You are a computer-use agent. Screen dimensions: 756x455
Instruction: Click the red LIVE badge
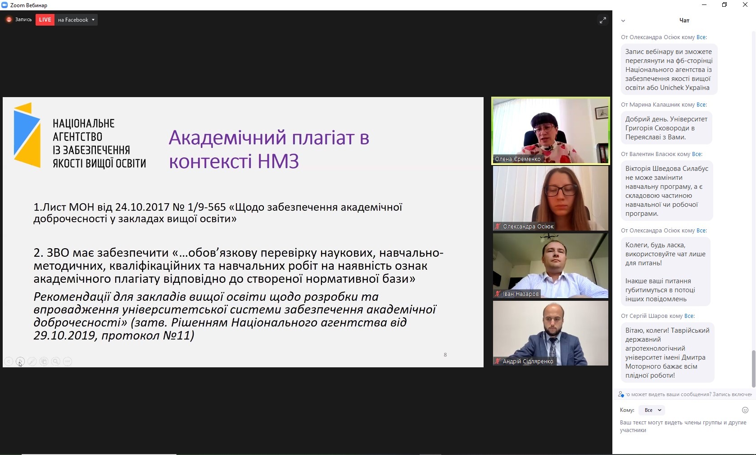pyautogui.click(x=45, y=20)
